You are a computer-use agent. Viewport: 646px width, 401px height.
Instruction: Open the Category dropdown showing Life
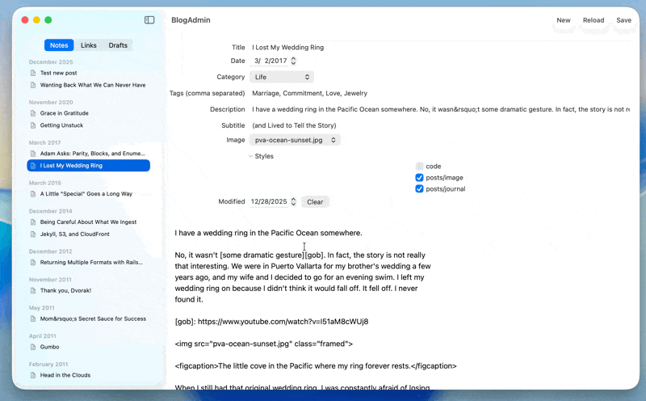282,77
